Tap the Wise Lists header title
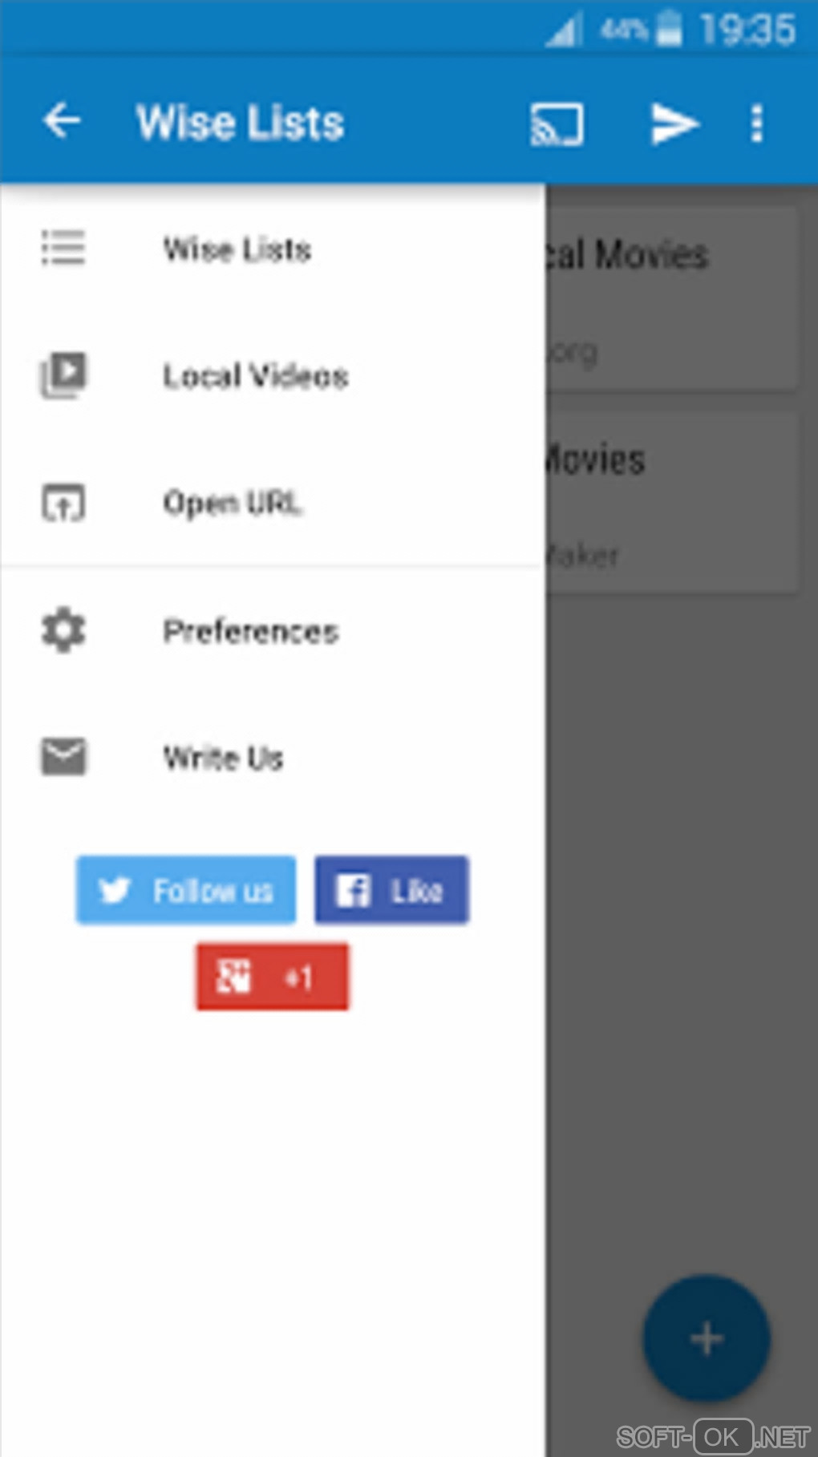818x1457 pixels. tap(241, 123)
